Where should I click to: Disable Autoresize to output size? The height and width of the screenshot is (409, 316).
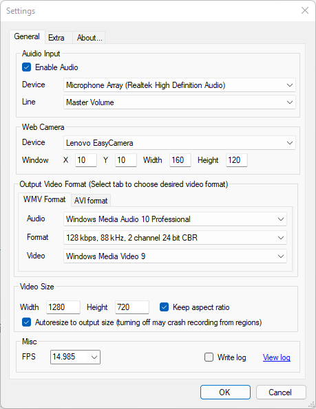26,322
